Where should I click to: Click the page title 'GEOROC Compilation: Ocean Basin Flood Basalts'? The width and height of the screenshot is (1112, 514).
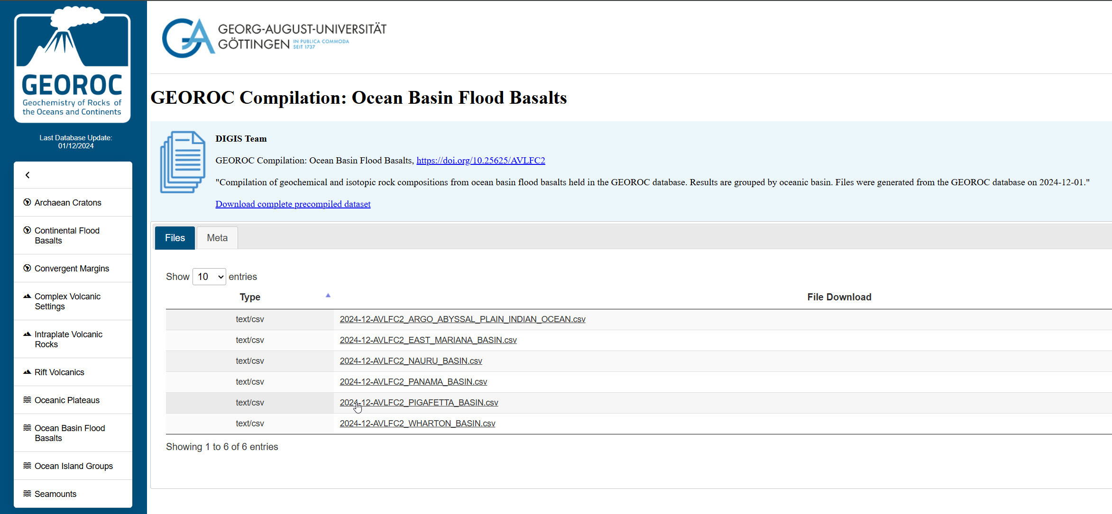pyautogui.click(x=358, y=98)
